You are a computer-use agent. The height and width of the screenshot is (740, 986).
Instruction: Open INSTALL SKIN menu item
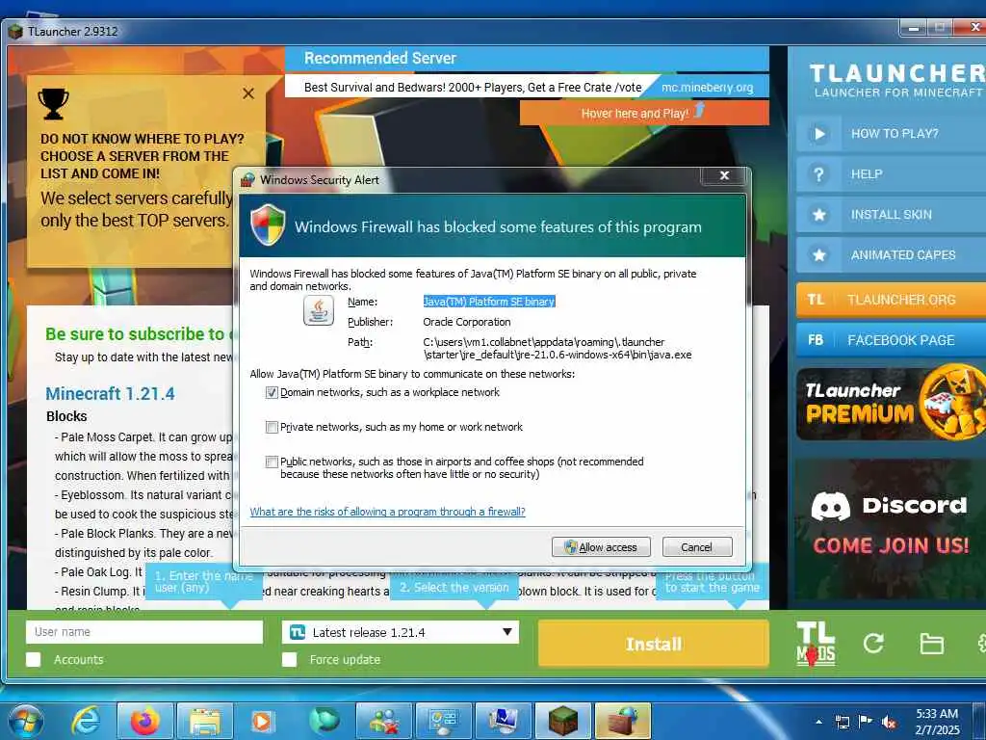[891, 215]
